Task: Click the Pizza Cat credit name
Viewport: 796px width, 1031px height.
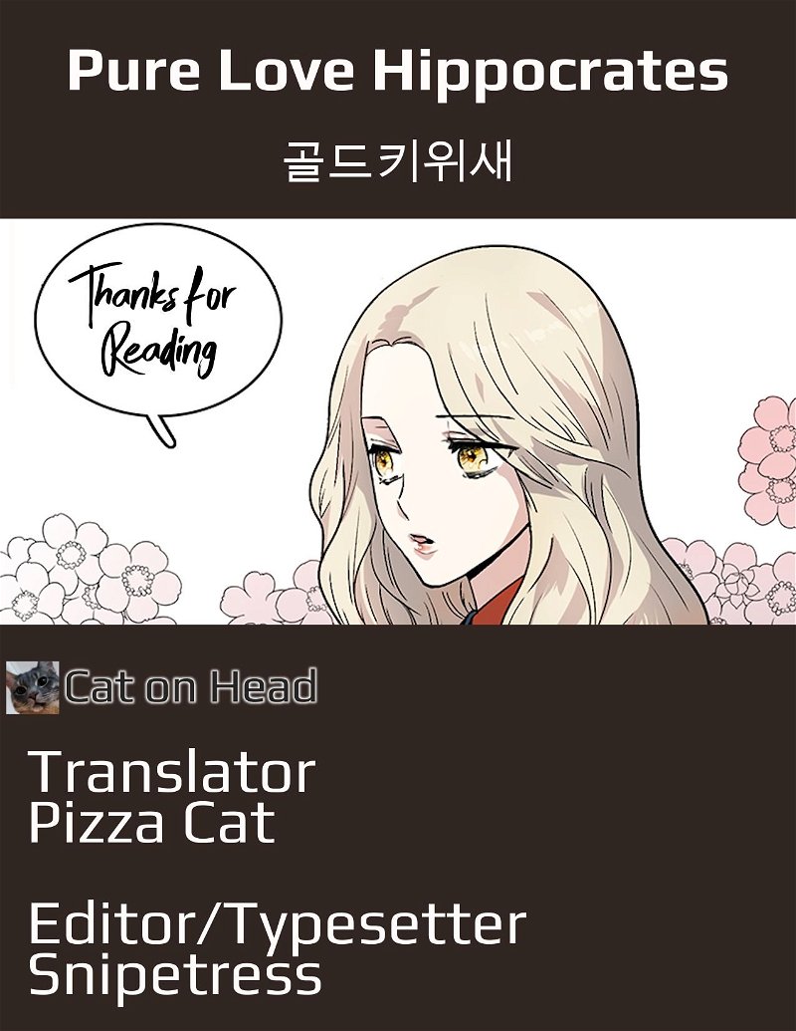Action: [151, 822]
